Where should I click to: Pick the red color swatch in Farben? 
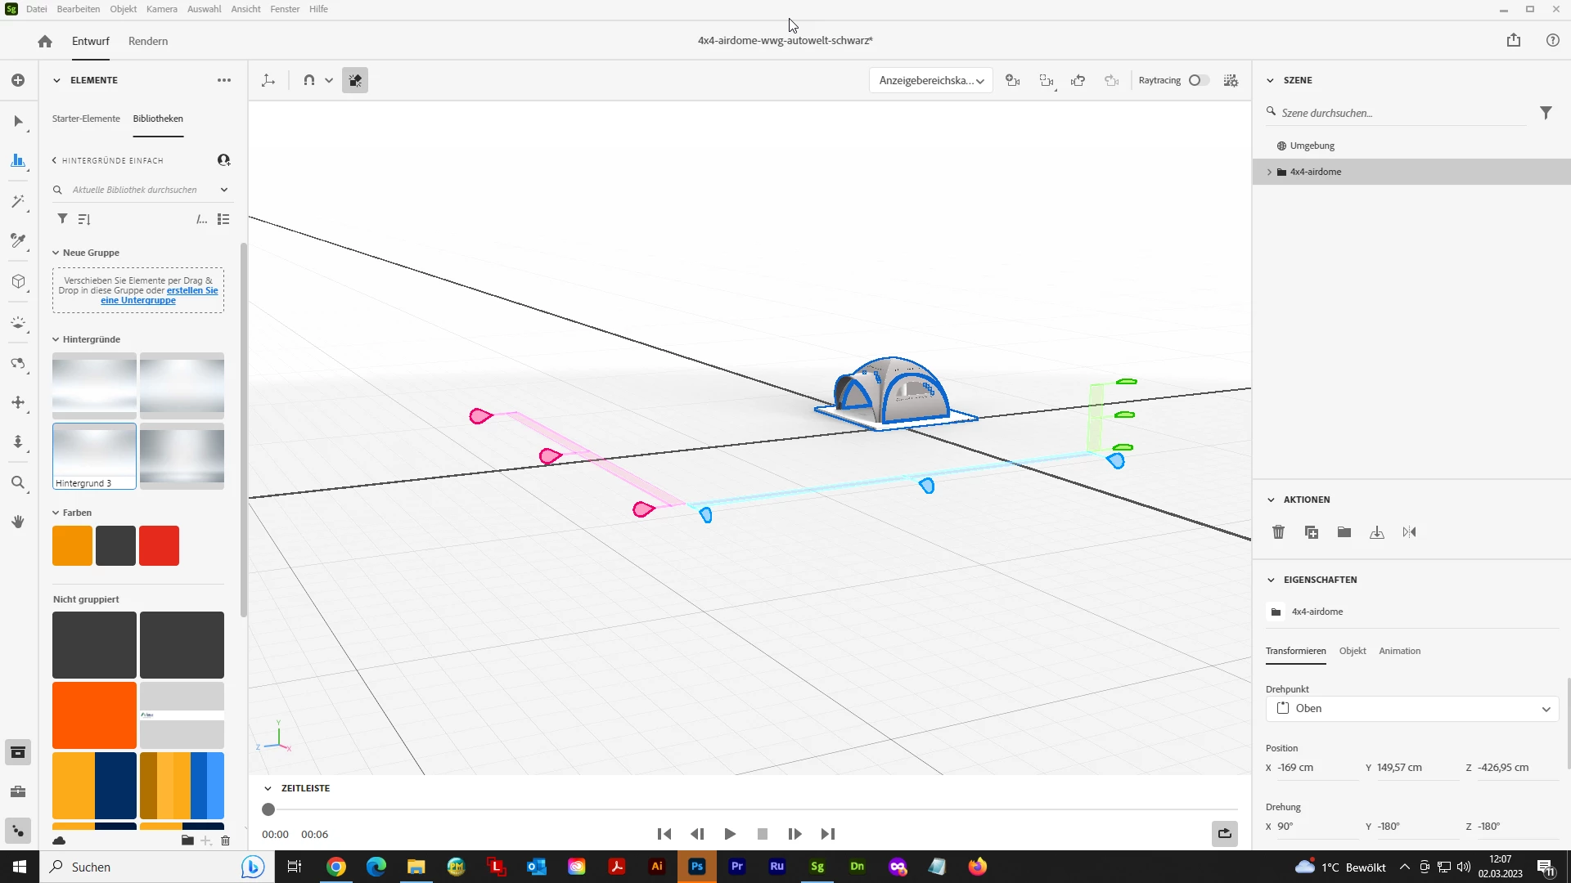(x=159, y=545)
